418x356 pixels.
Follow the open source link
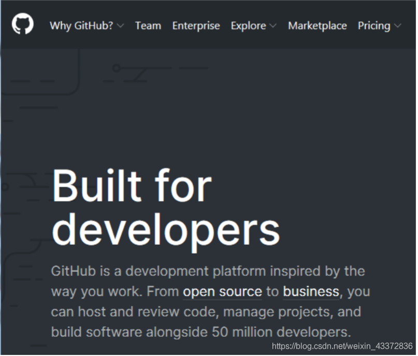(x=222, y=292)
